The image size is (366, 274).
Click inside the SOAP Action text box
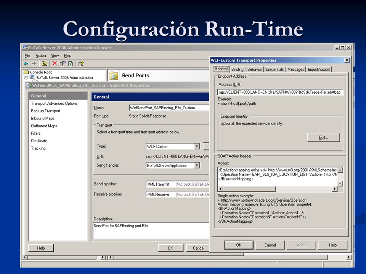(x=278, y=177)
